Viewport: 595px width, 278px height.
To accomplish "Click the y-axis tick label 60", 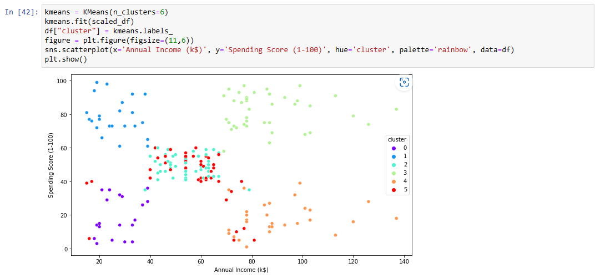I will [64, 148].
